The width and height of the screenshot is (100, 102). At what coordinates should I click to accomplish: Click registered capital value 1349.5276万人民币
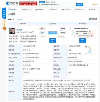click(29, 46)
